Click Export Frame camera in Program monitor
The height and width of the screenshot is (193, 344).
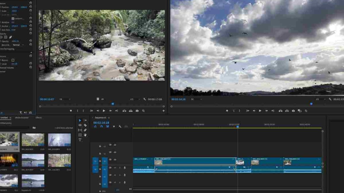[x=293, y=111]
